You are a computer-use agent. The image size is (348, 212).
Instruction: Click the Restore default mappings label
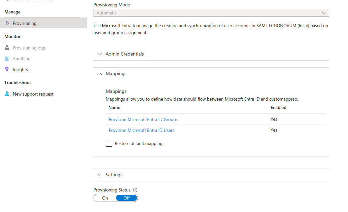coord(139,144)
